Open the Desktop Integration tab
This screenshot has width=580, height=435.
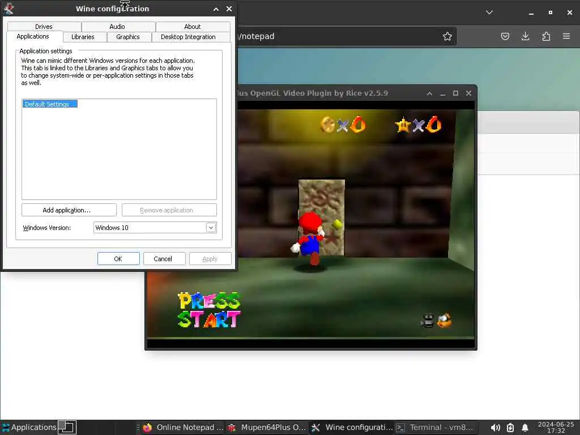(x=188, y=37)
